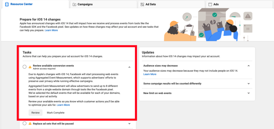274x129 pixels.
Task: Expand Some campaign results will be counted differently
Action: pos(249,84)
